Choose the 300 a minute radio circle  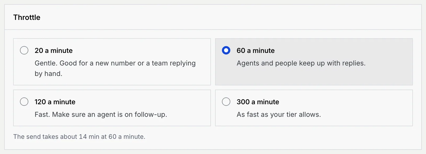[226, 102]
